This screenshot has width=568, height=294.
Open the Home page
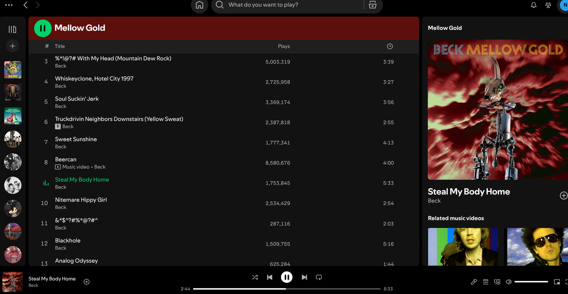tap(200, 5)
